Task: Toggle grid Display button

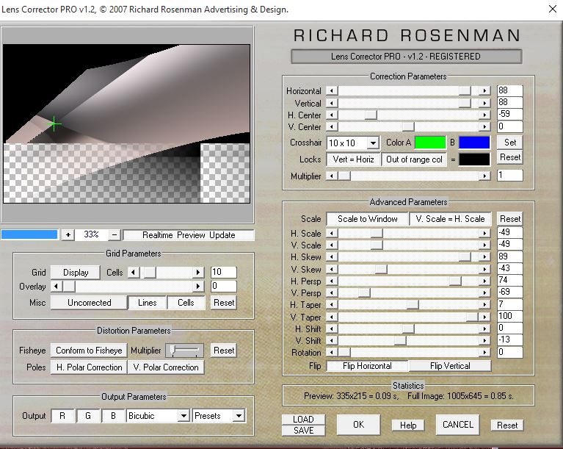Action: click(x=76, y=273)
